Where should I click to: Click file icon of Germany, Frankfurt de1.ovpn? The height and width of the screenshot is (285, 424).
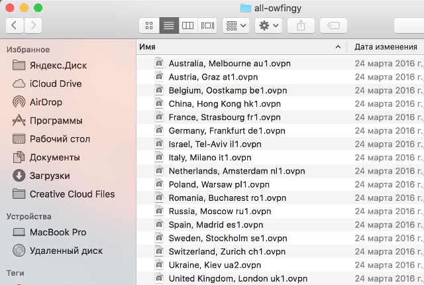coord(159,131)
